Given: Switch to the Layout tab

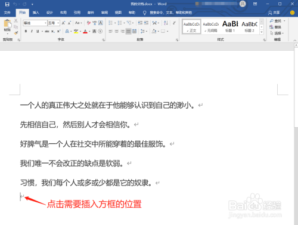Looking at the screenshot, I should (x=63, y=13).
